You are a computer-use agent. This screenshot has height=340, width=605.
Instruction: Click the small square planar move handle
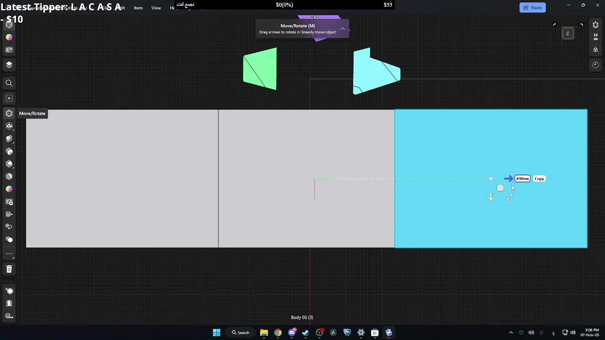pyautogui.click(x=500, y=188)
